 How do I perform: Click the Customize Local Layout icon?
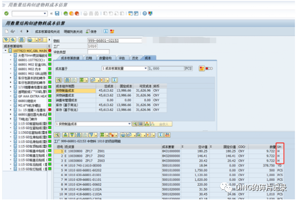point(150,13)
